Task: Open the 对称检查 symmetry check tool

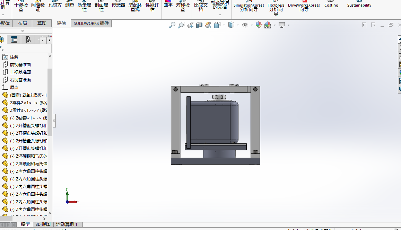Action: 183,6
